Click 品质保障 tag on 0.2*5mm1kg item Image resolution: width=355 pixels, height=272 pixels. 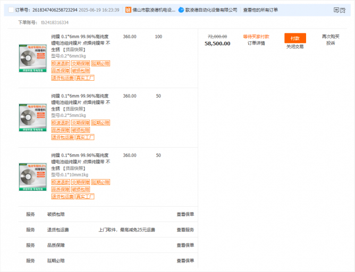pos(61,130)
